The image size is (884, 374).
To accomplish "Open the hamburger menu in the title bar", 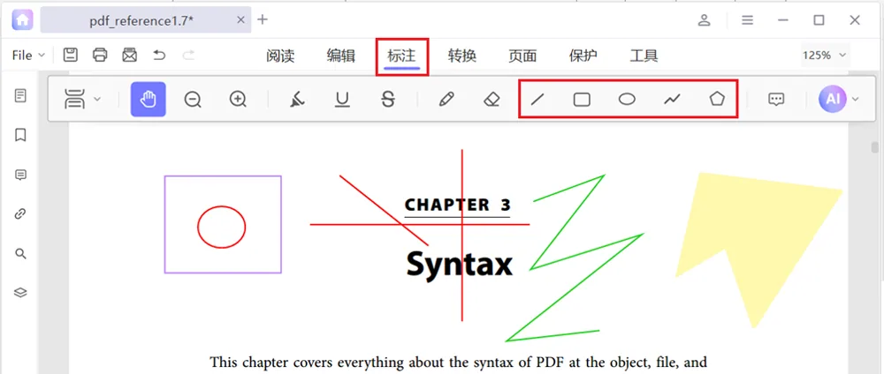I will pos(748,20).
